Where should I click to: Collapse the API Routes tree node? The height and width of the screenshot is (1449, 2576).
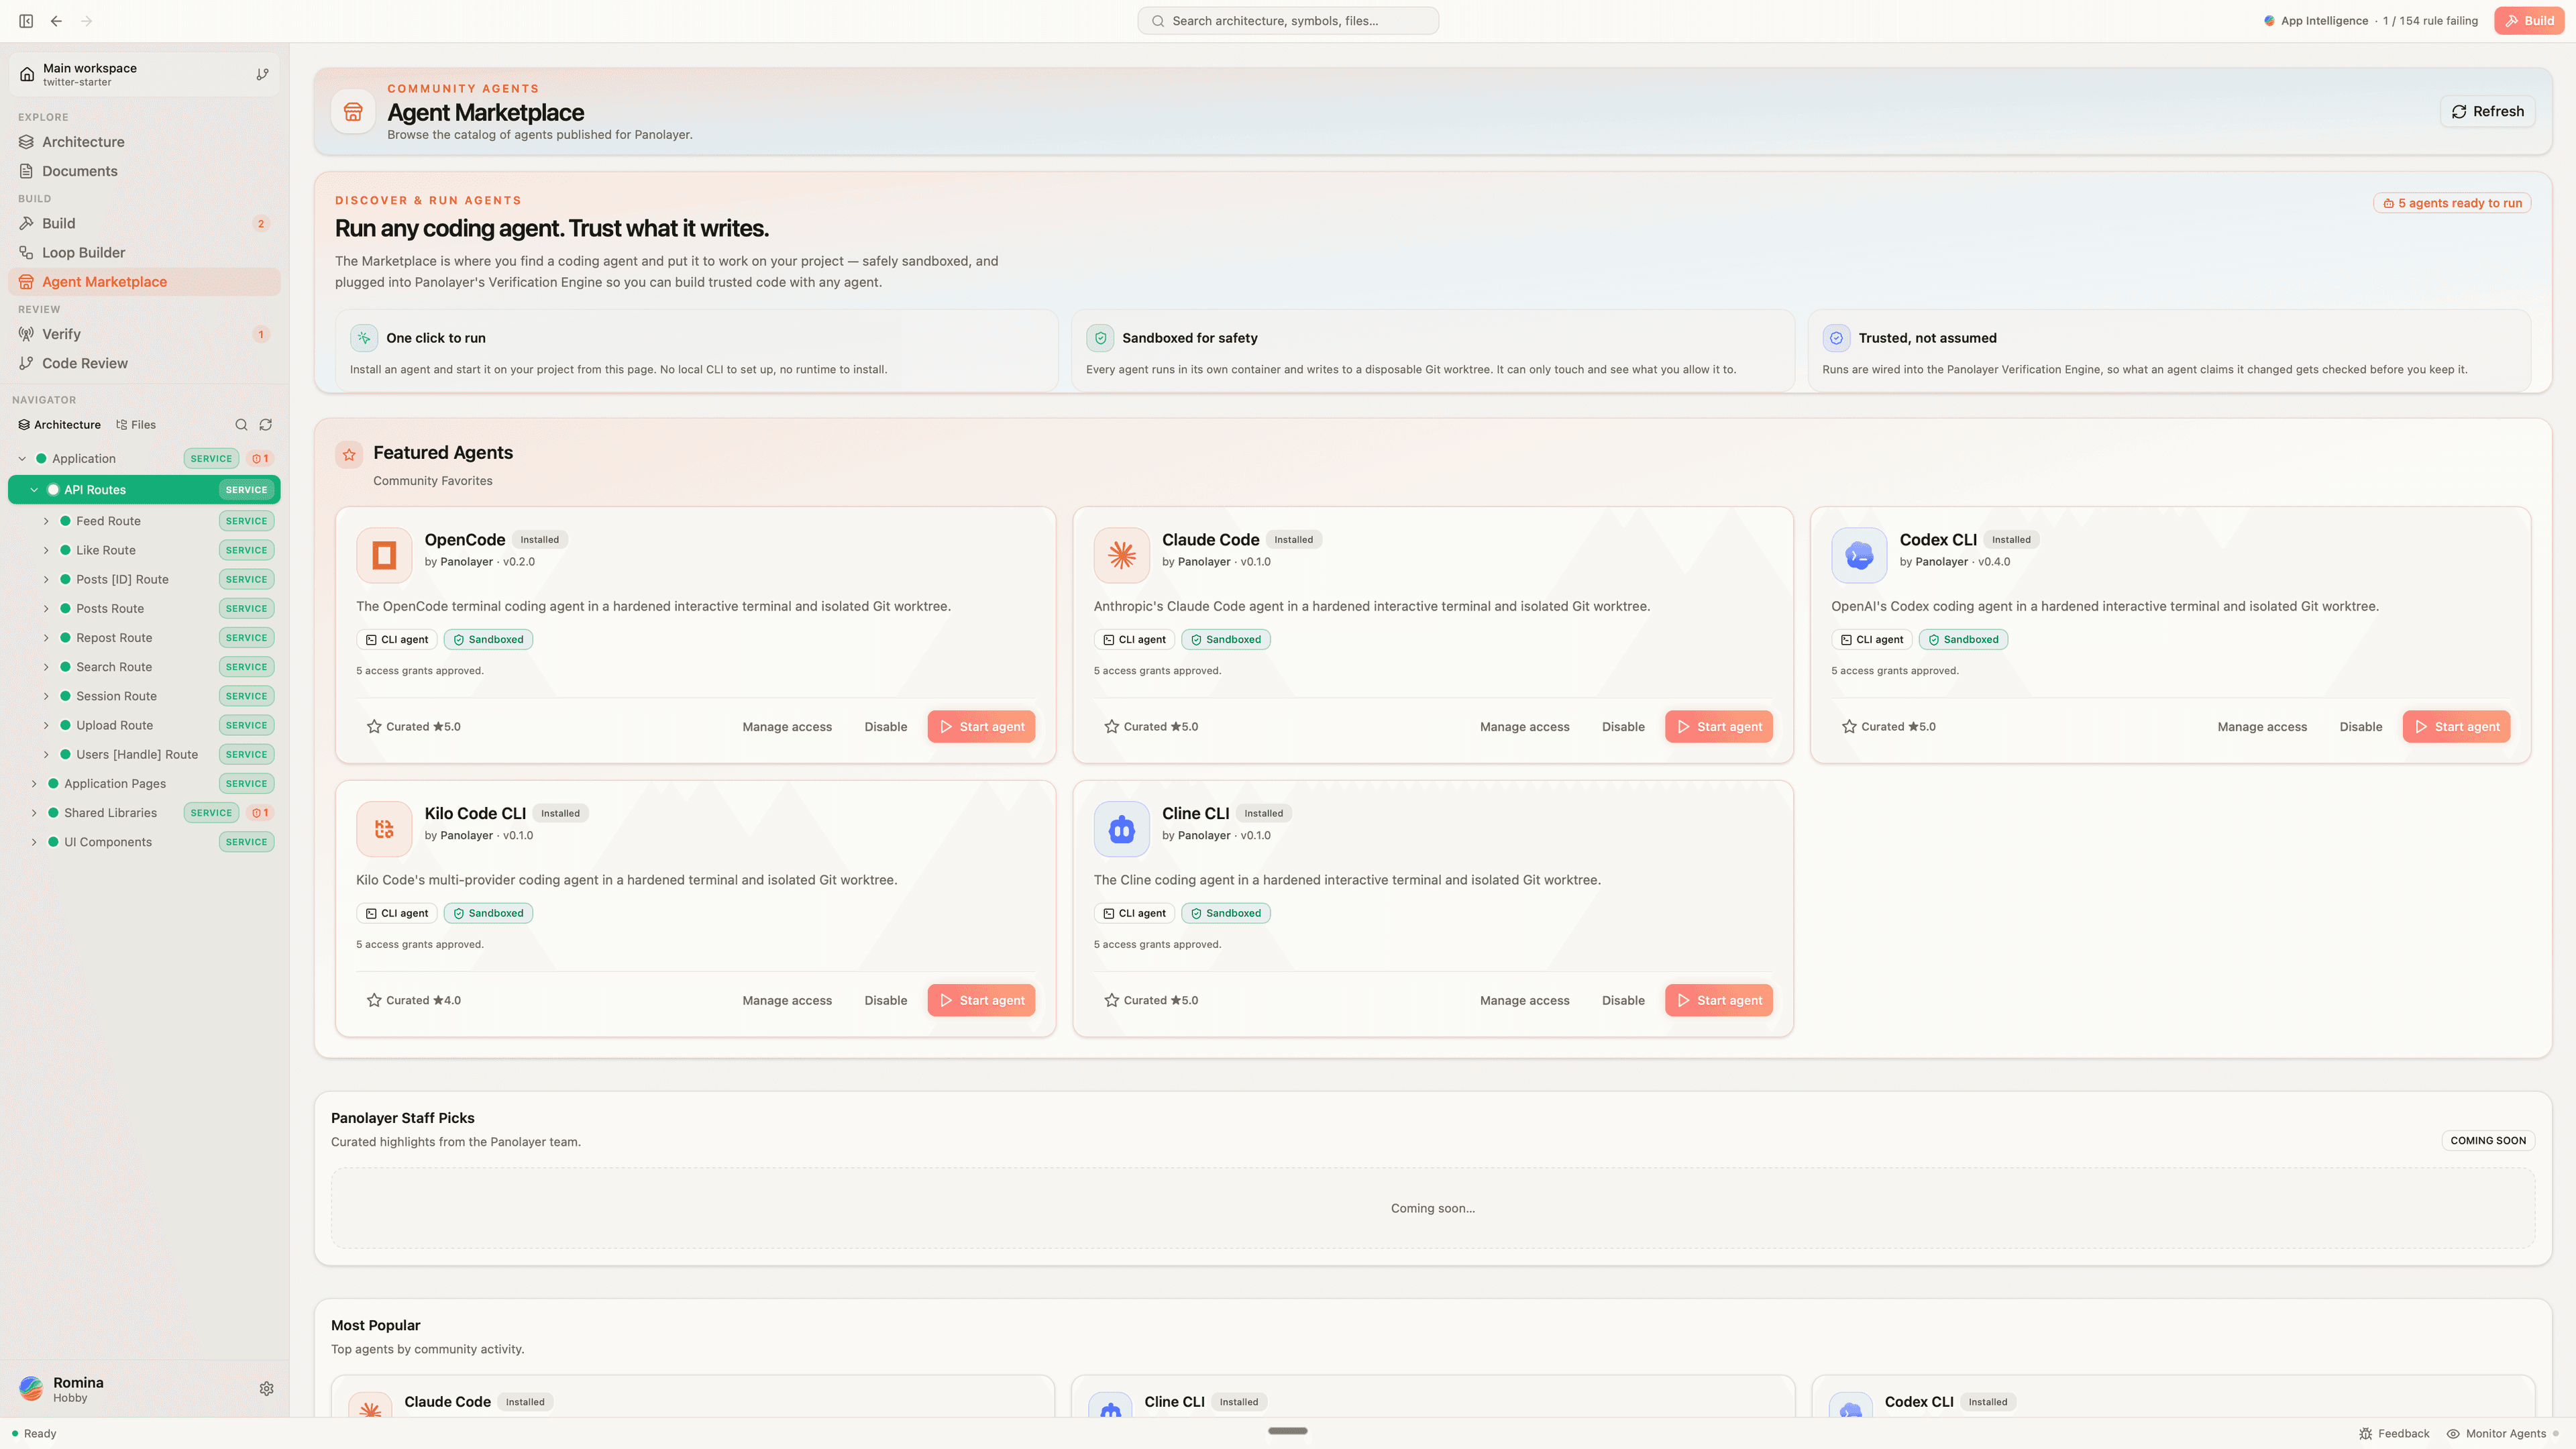click(34, 490)
